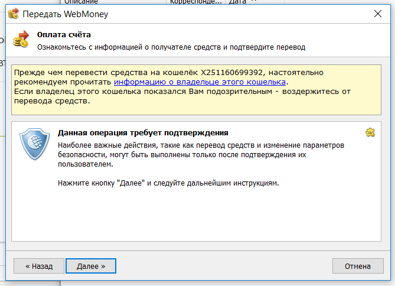The height and width of the screenshot is (286, 395).
Task: Click the heading Данная операция требует подтверждения
Action: [143, 133]
